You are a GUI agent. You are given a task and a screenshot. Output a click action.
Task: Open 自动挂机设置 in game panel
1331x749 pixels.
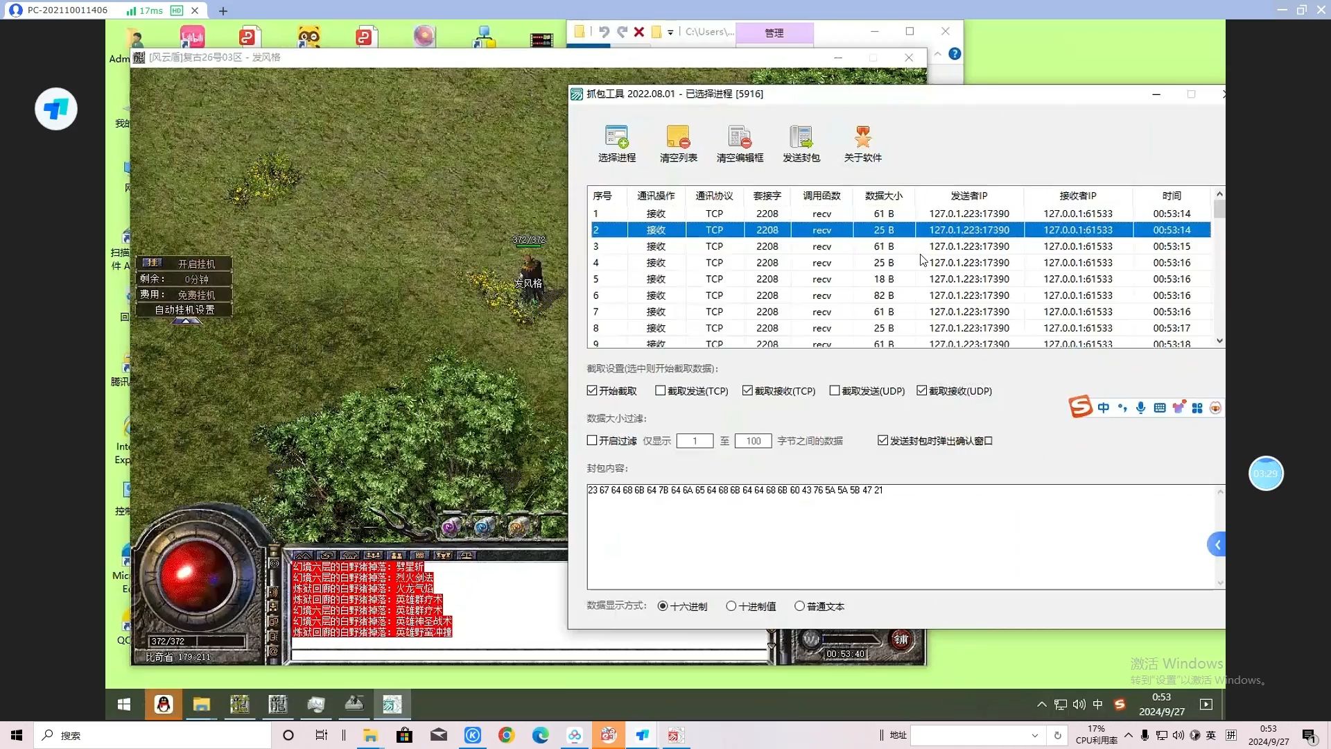point(184,310)
